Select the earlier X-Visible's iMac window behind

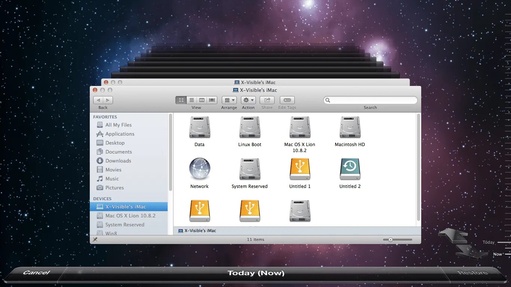[x=255, y=82]
